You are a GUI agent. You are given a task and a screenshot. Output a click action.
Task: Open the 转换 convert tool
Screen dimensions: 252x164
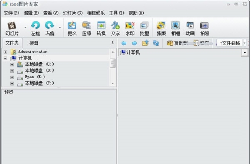[101, 29]
